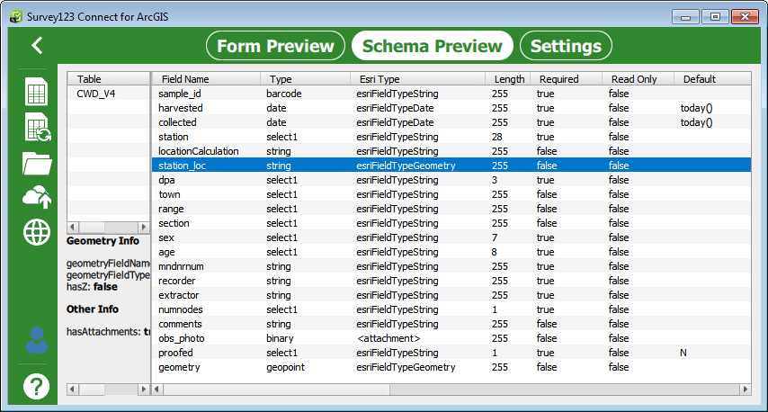Click info panel bottom scrollbar left arrow
The width and height of the screenshot is (768, 412).
[x=73, y=390]
